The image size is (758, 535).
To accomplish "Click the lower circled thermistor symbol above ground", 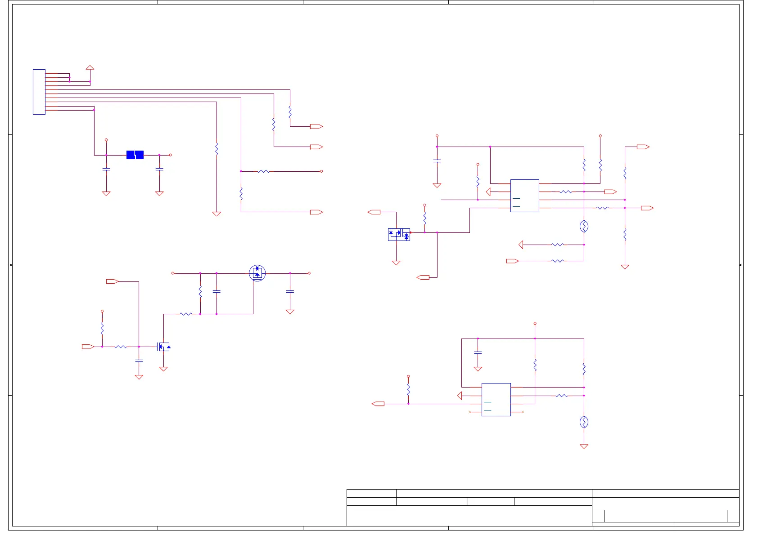I will (584, 422).
